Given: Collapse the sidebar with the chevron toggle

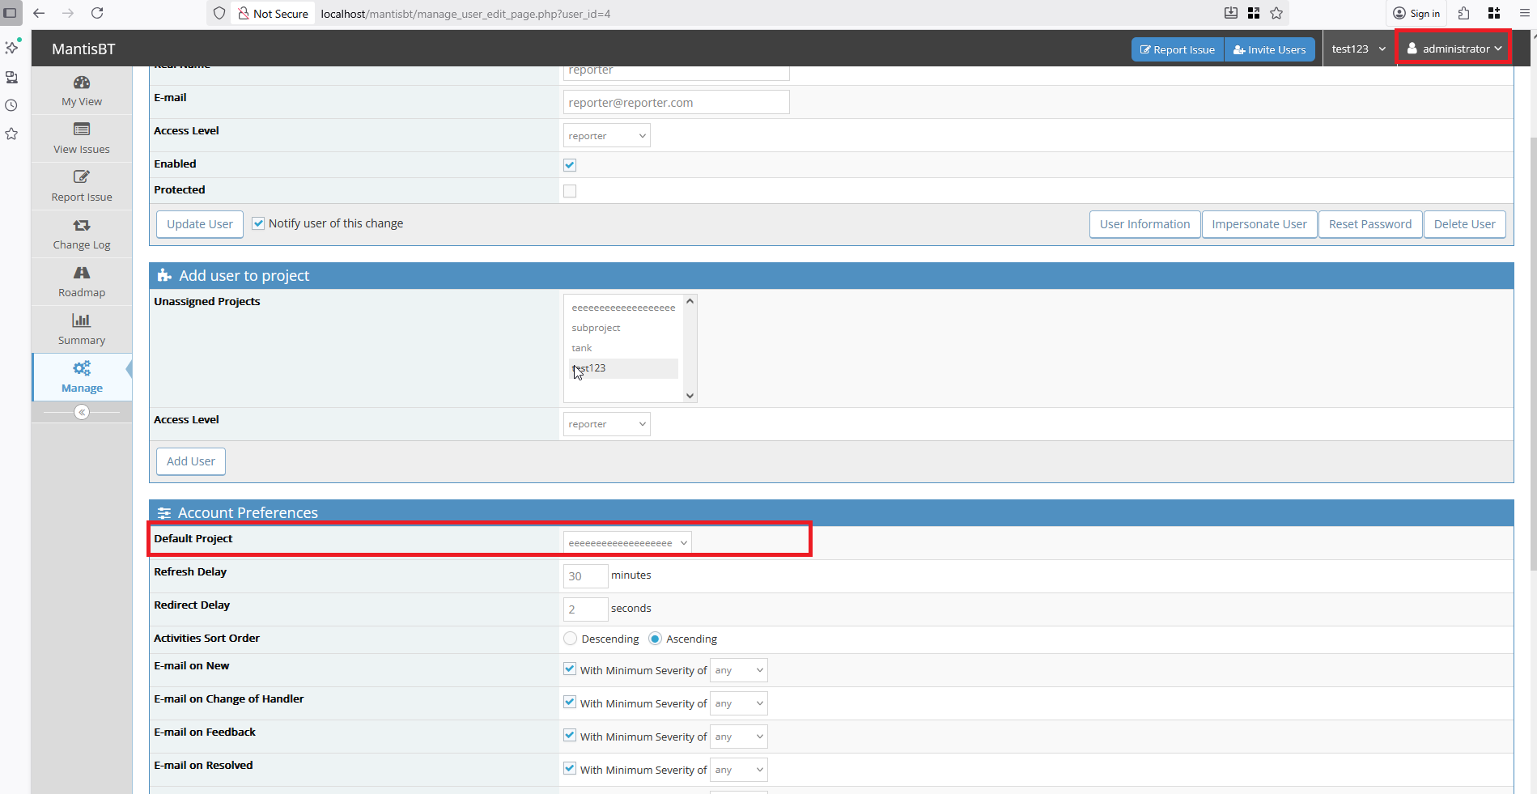Looking at the screenshot, I should pyautogui.click(x=82, y=413).
